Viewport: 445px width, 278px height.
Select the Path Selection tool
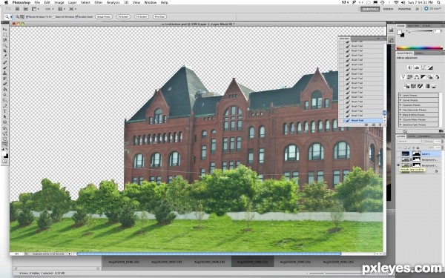(x=5, y=117)
